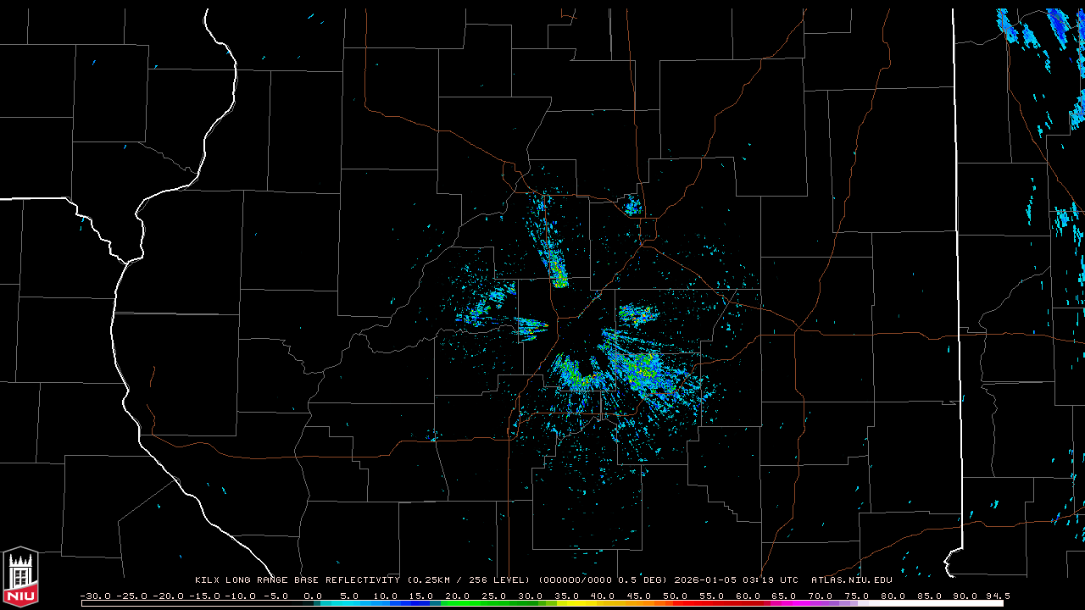Click the '20.0' scale label

[x=459, y=596]
